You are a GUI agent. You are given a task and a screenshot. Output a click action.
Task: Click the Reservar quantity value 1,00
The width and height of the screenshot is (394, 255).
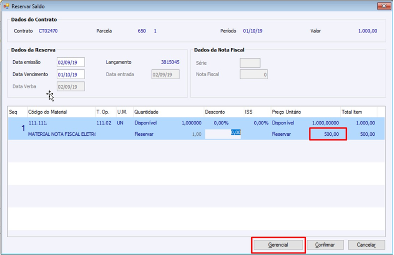coord(196,134)
